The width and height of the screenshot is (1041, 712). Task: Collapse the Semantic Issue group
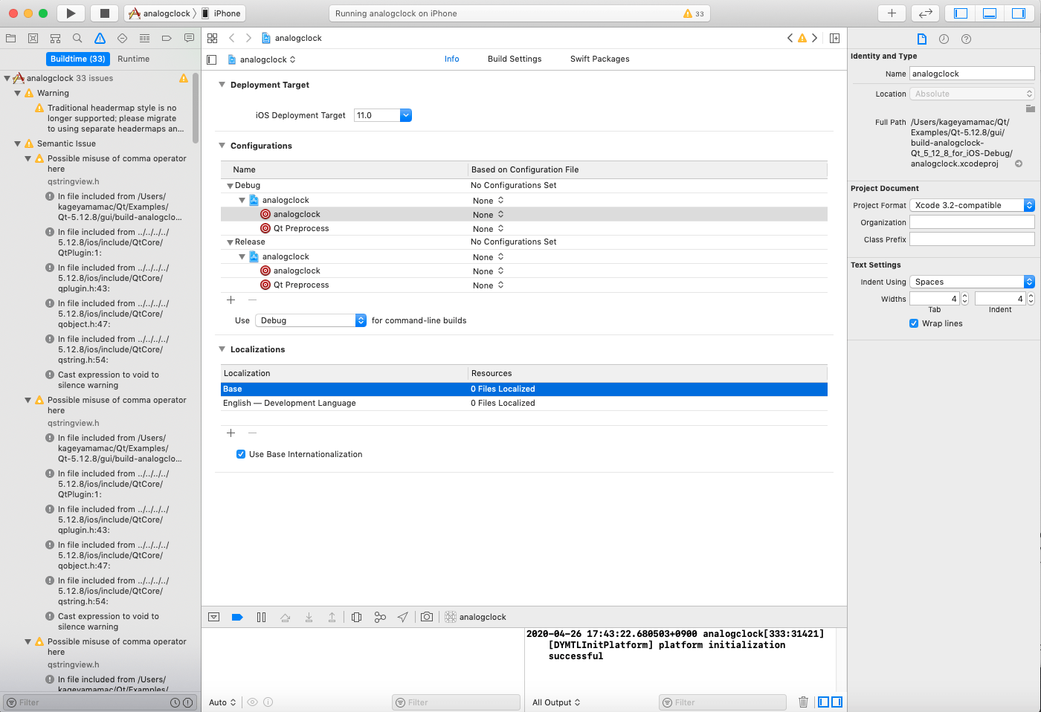pyautogui.click(x=17, y=143)
